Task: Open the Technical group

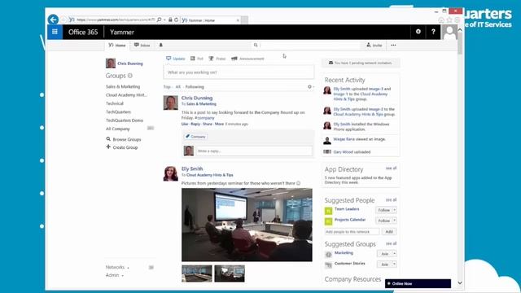Action: tap(115, 103)
